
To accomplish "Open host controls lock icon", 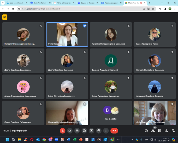I will click(x=173, y=130).
